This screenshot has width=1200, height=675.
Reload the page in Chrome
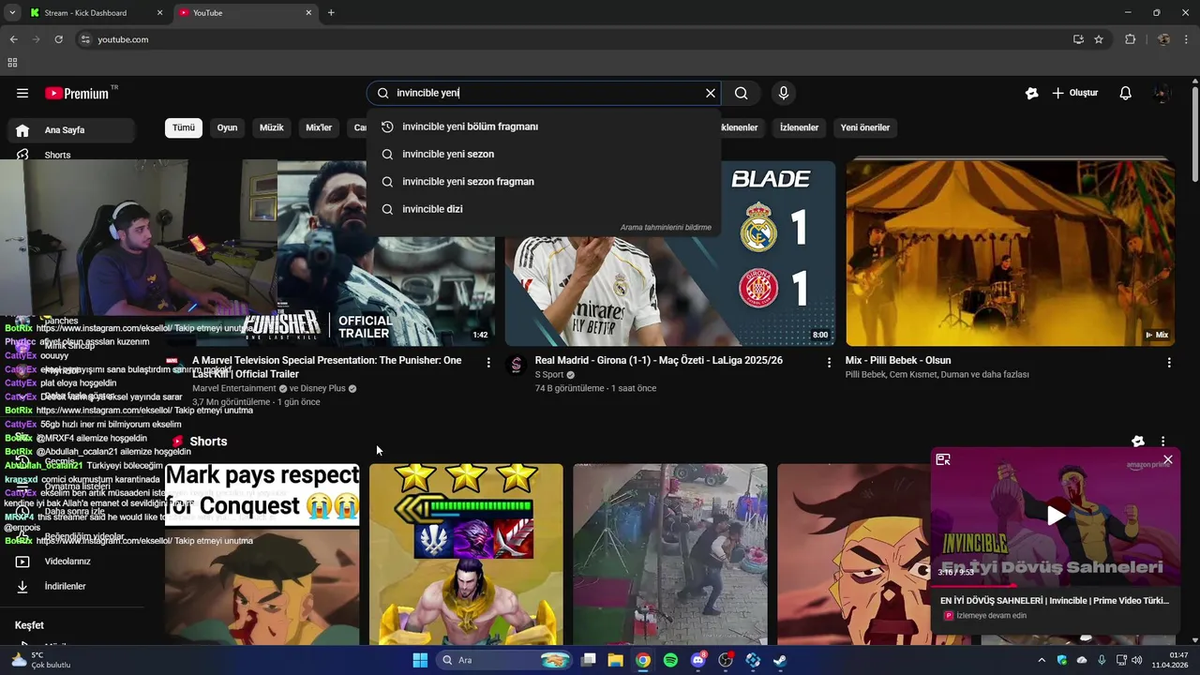click(58, 39)
